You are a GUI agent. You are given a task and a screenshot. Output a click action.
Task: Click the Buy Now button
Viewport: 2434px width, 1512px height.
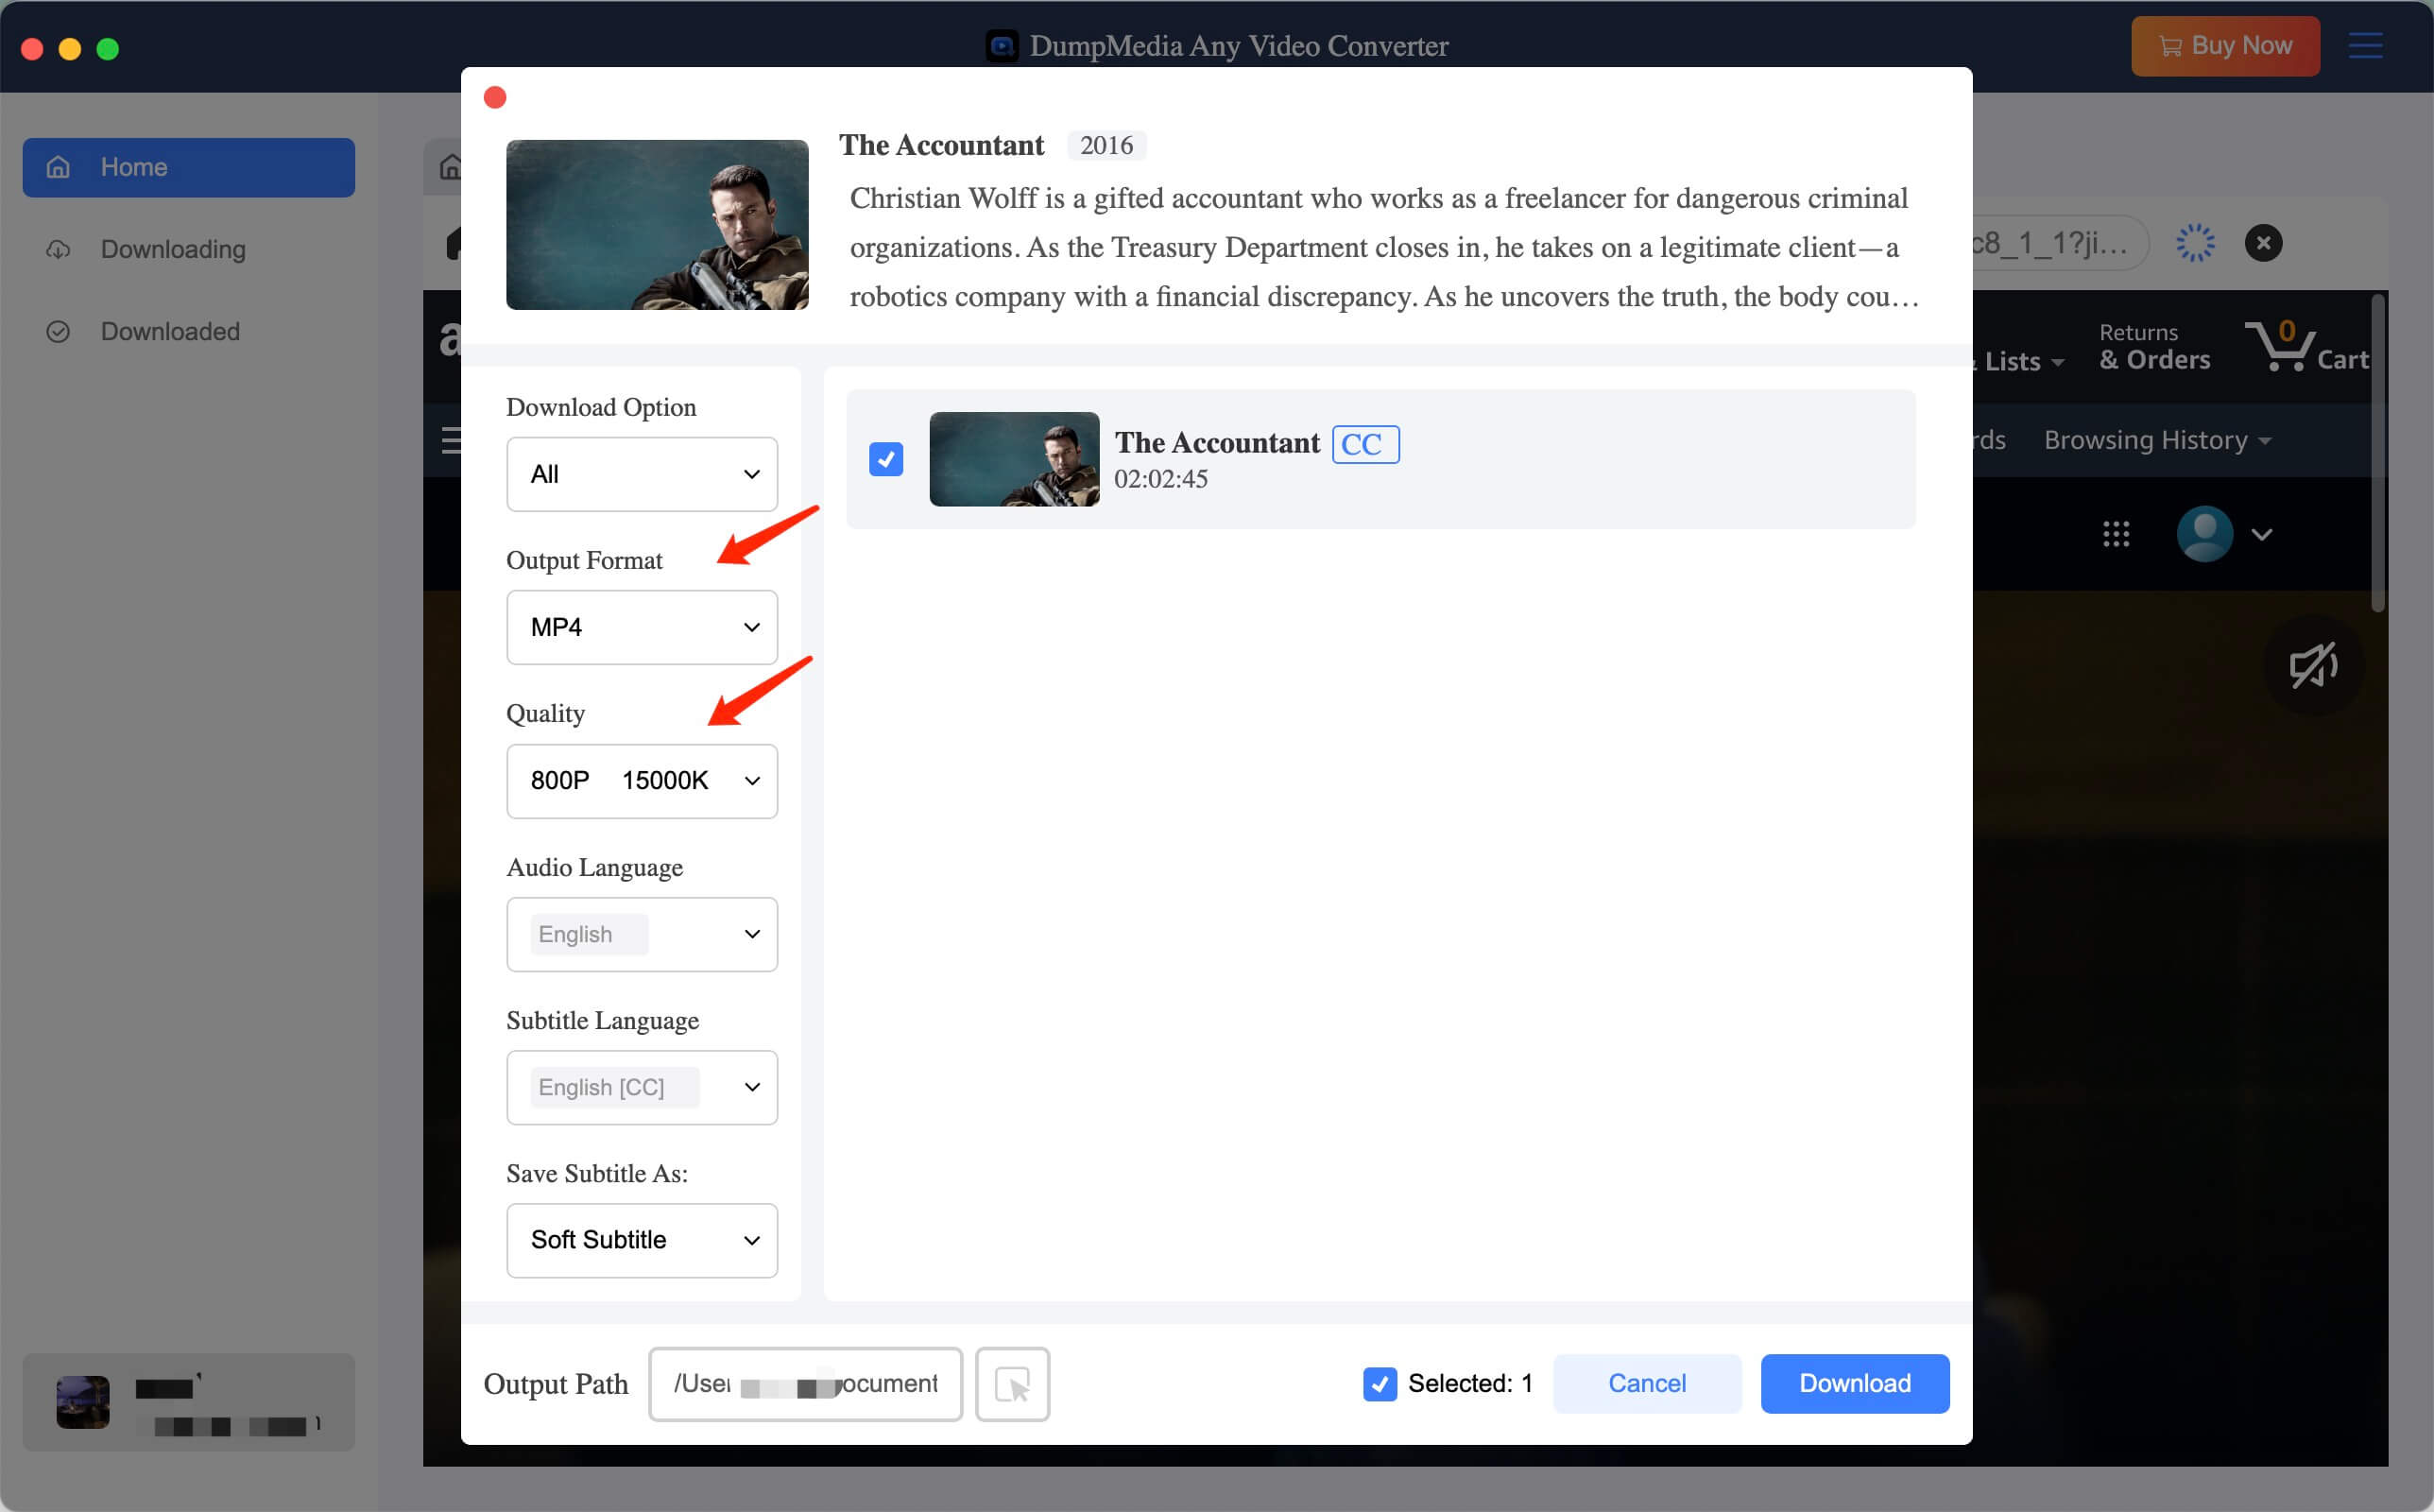click(2225, 46)
